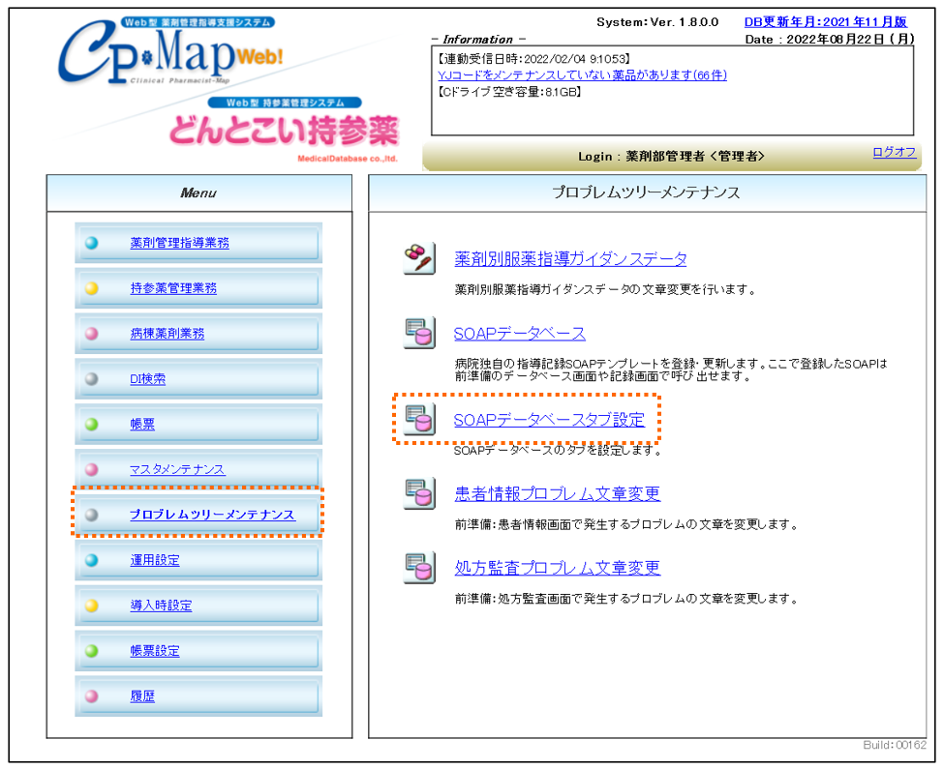Open the 薬剤管理指導業務 menu
Image resolution: width=944 pixels, height=769 pixels.
point(179,243)
